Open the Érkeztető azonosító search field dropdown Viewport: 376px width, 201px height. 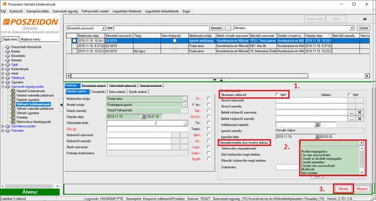(x=104, y=28)
